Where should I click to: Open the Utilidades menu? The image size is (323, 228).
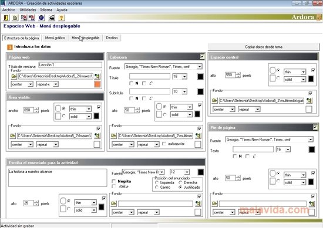(28, 9)
